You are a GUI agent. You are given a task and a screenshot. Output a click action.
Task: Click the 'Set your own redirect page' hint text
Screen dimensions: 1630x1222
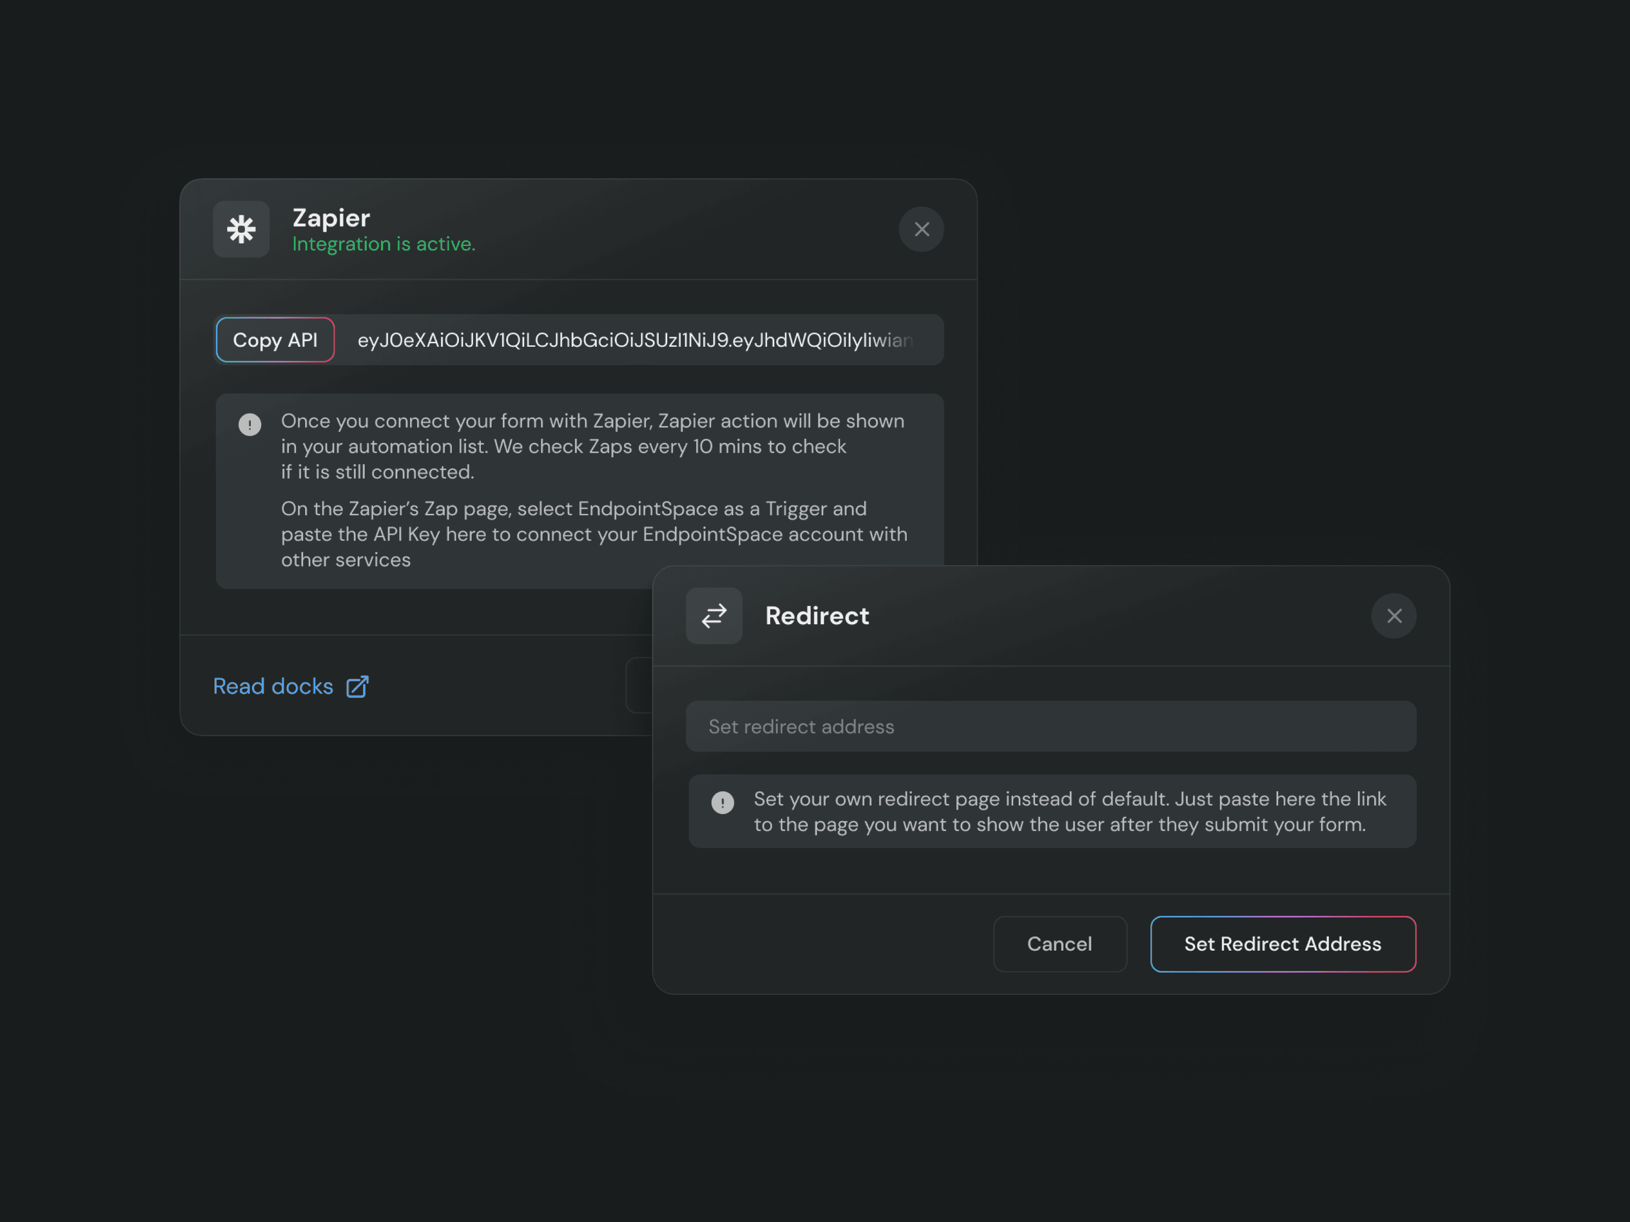[x=1070, y=811]
